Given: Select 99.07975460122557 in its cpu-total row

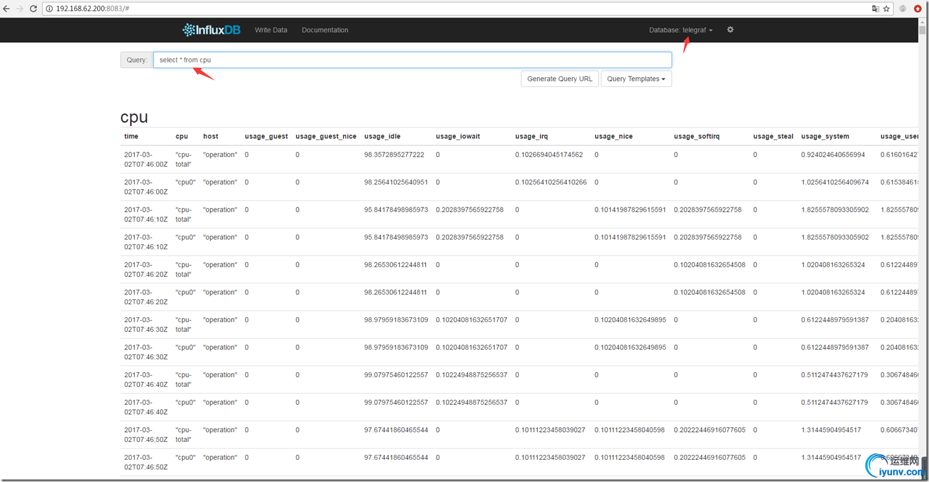Looking at the screenshot, I should point(396,375).
